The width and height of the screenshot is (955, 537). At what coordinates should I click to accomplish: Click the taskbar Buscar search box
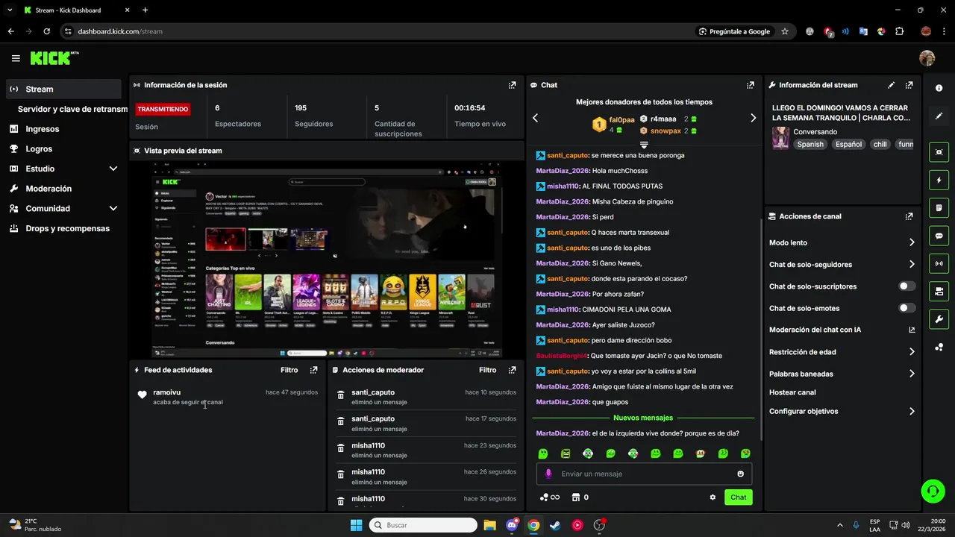pyautogui.click(x=423, y=525)
